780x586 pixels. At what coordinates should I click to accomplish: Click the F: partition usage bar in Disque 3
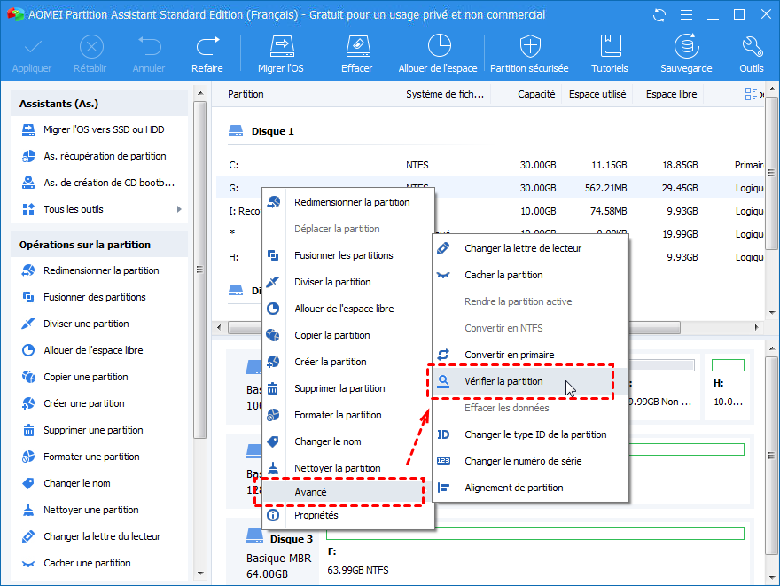tap(534, 533)
